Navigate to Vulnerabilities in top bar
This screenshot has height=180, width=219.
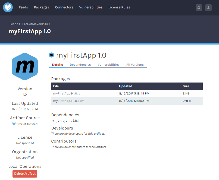tap(91, 7)
